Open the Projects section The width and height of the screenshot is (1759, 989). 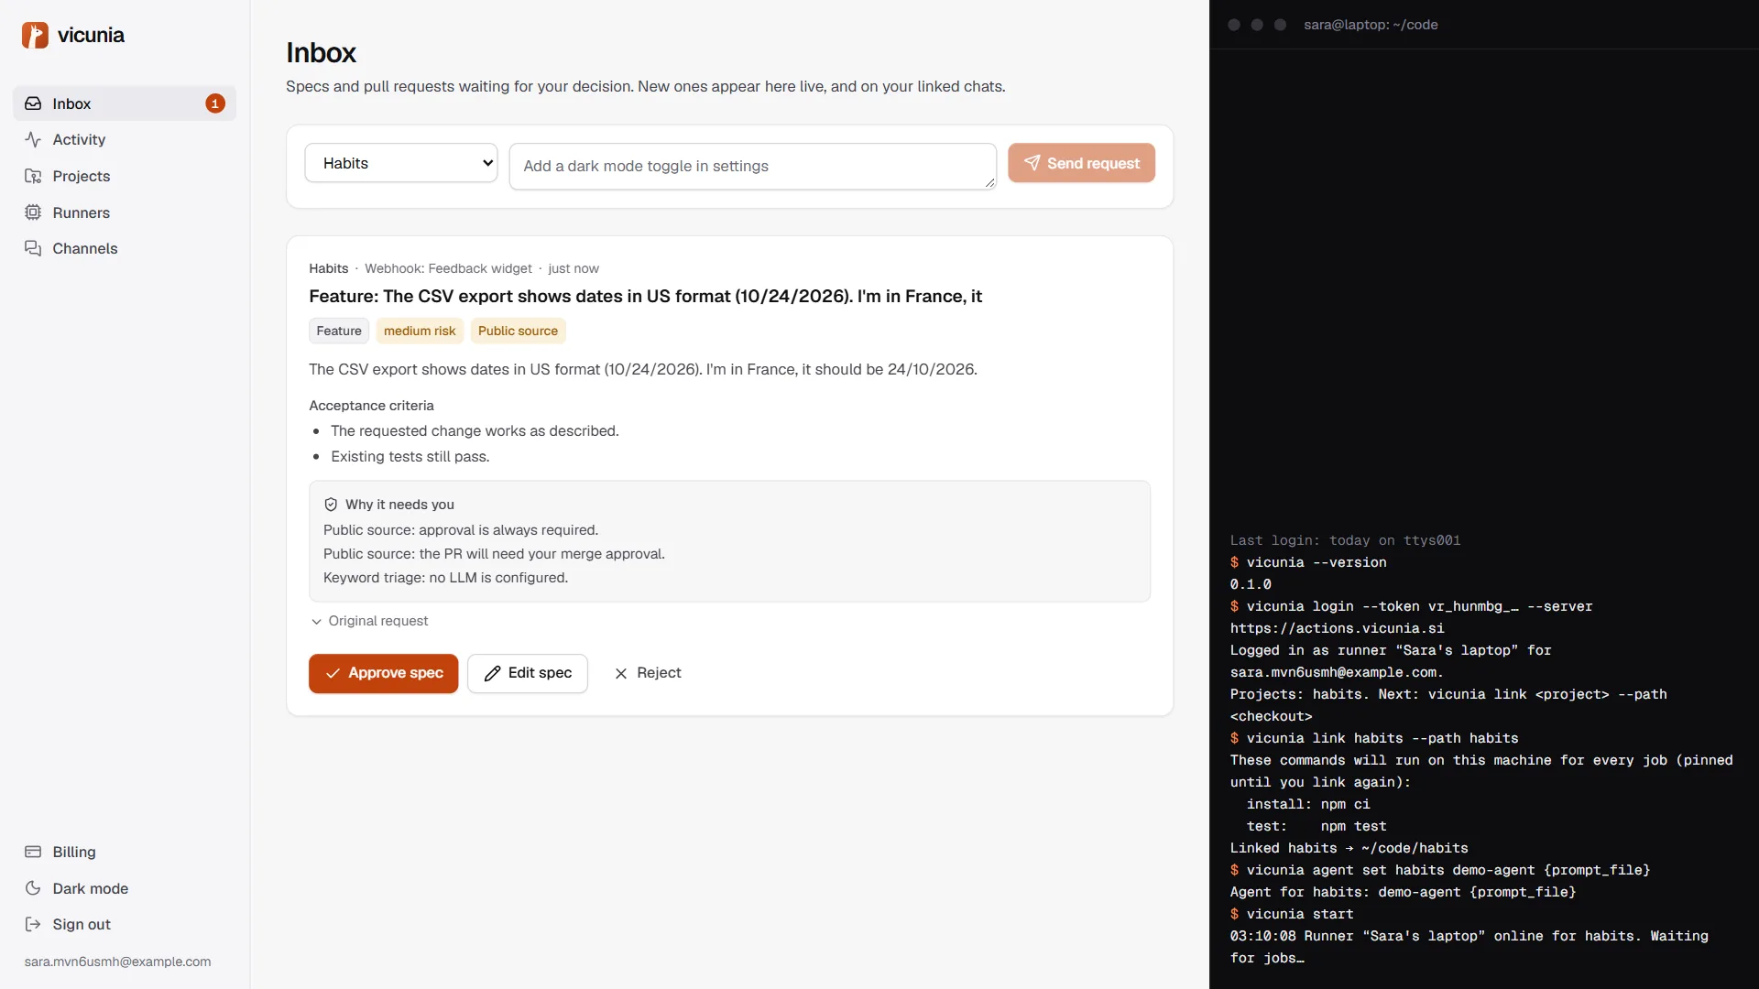(125, 176)
